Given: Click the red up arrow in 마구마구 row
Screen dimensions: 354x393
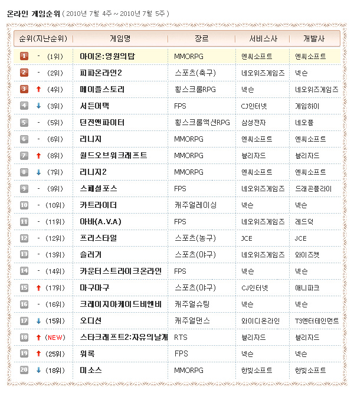Looking at the screenshot, I should (x=38, y=288).
